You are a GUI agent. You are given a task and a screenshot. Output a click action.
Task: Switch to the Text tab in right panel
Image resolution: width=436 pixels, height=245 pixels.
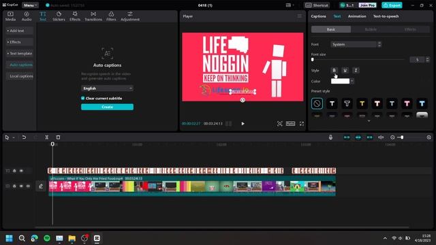(x=337, y=16)
